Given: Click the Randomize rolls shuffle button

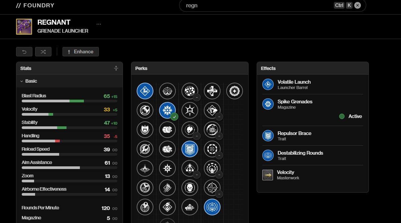Looking at the screenshot, I should (x=43, y=52).
